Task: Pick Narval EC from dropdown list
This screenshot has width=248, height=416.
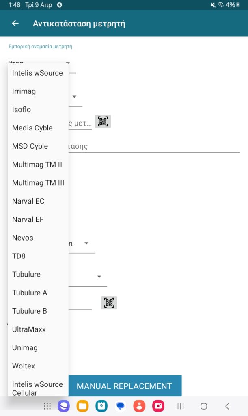Action: [x=28, y=201]
